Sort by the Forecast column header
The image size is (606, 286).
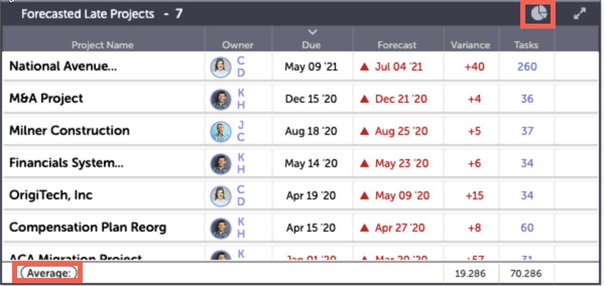pos(397,45)
